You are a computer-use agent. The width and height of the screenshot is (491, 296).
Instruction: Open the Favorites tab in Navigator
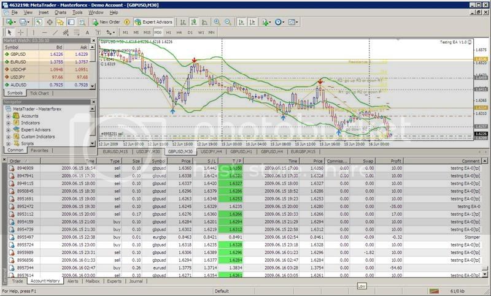[39, 150]
